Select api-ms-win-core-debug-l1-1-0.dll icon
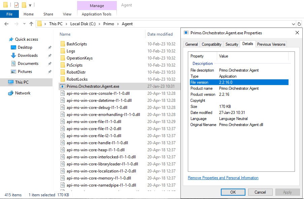Screen dimensions: 304x199 [x=63, y=108]
